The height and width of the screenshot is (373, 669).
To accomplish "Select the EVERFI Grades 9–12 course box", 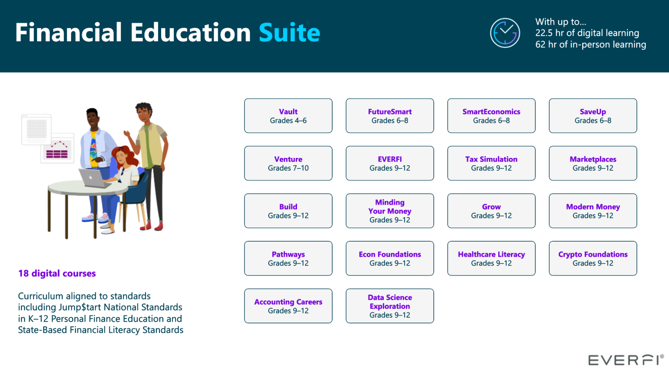I will point(389,163).
